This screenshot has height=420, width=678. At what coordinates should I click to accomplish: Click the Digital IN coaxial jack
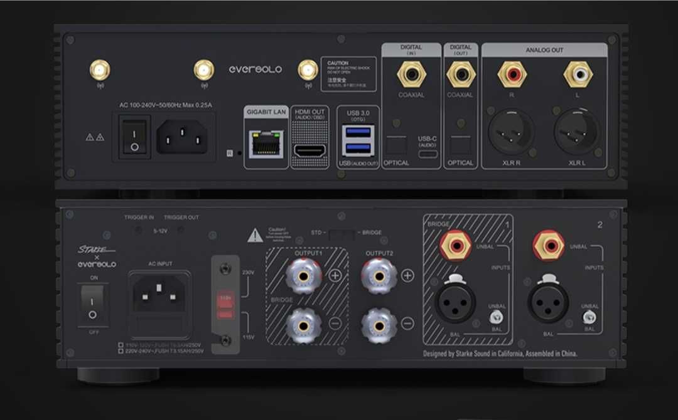[x=411, y=74]
